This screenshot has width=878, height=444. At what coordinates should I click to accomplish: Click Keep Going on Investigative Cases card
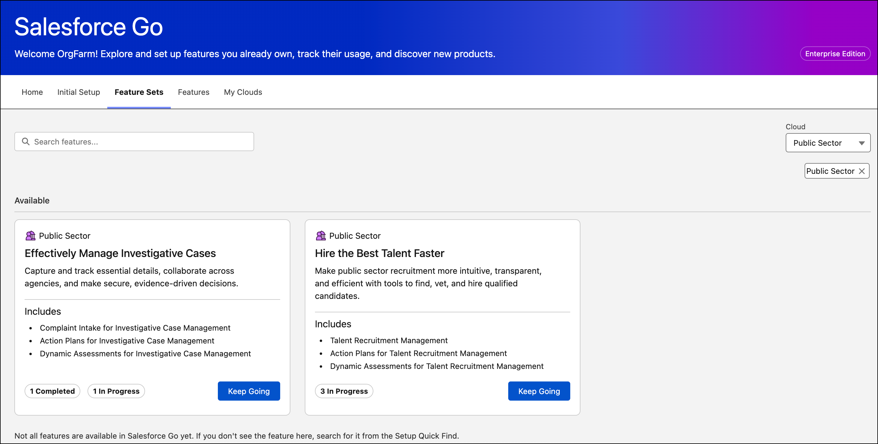point(249,391)
